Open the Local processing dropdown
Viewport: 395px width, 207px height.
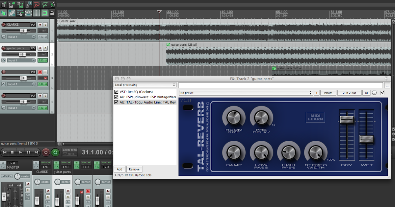click(x=145, y=85)
